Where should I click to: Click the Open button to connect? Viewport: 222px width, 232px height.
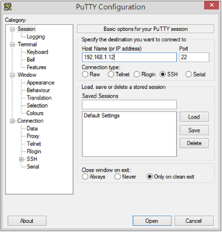pyautogui.click(x=152, y=221)
